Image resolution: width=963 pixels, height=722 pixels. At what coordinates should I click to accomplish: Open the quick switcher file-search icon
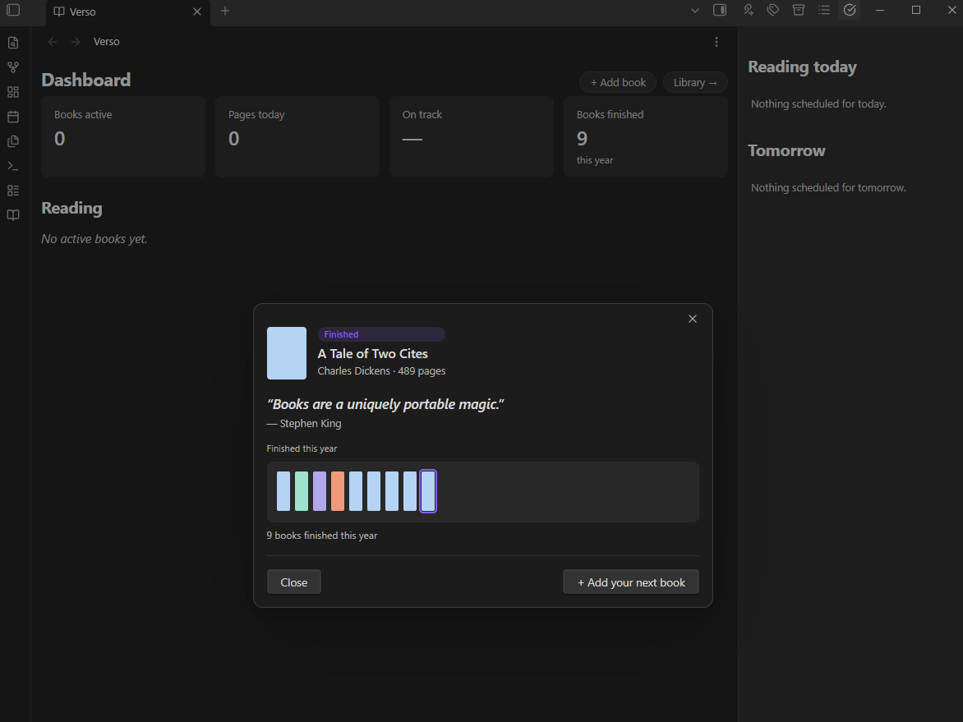click(13, 43)
